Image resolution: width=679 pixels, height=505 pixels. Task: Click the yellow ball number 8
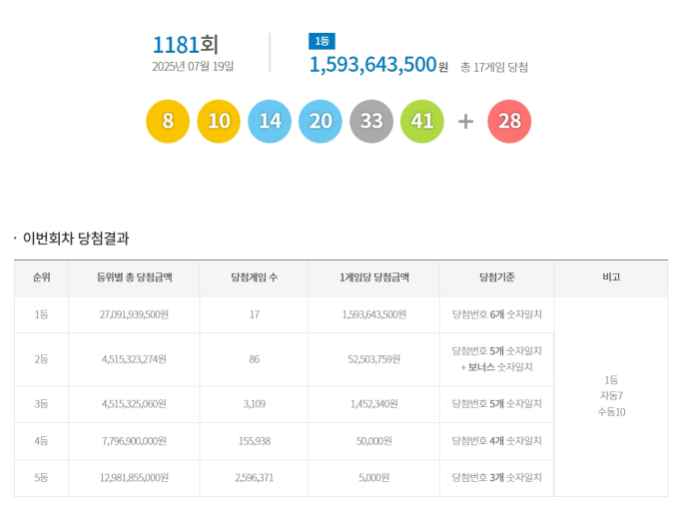(168, 121)
